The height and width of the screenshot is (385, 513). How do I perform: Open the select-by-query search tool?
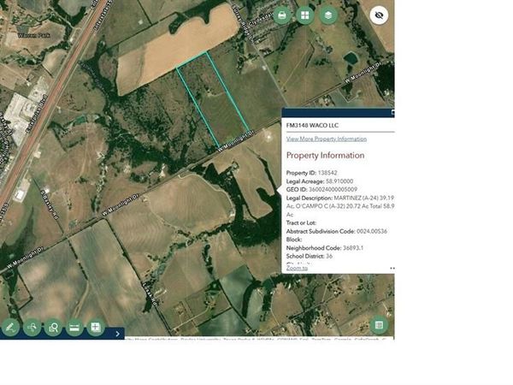coord(32,327)
